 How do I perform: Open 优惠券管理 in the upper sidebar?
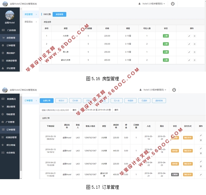pyautogui.click(x=12, y=61)
